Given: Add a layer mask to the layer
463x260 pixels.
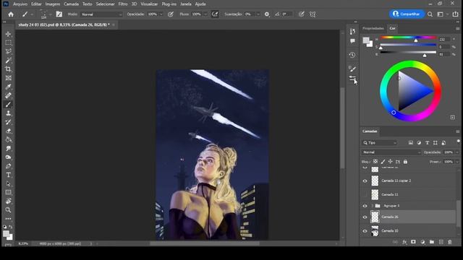Looking at the screenshot, I should point(413,242).
